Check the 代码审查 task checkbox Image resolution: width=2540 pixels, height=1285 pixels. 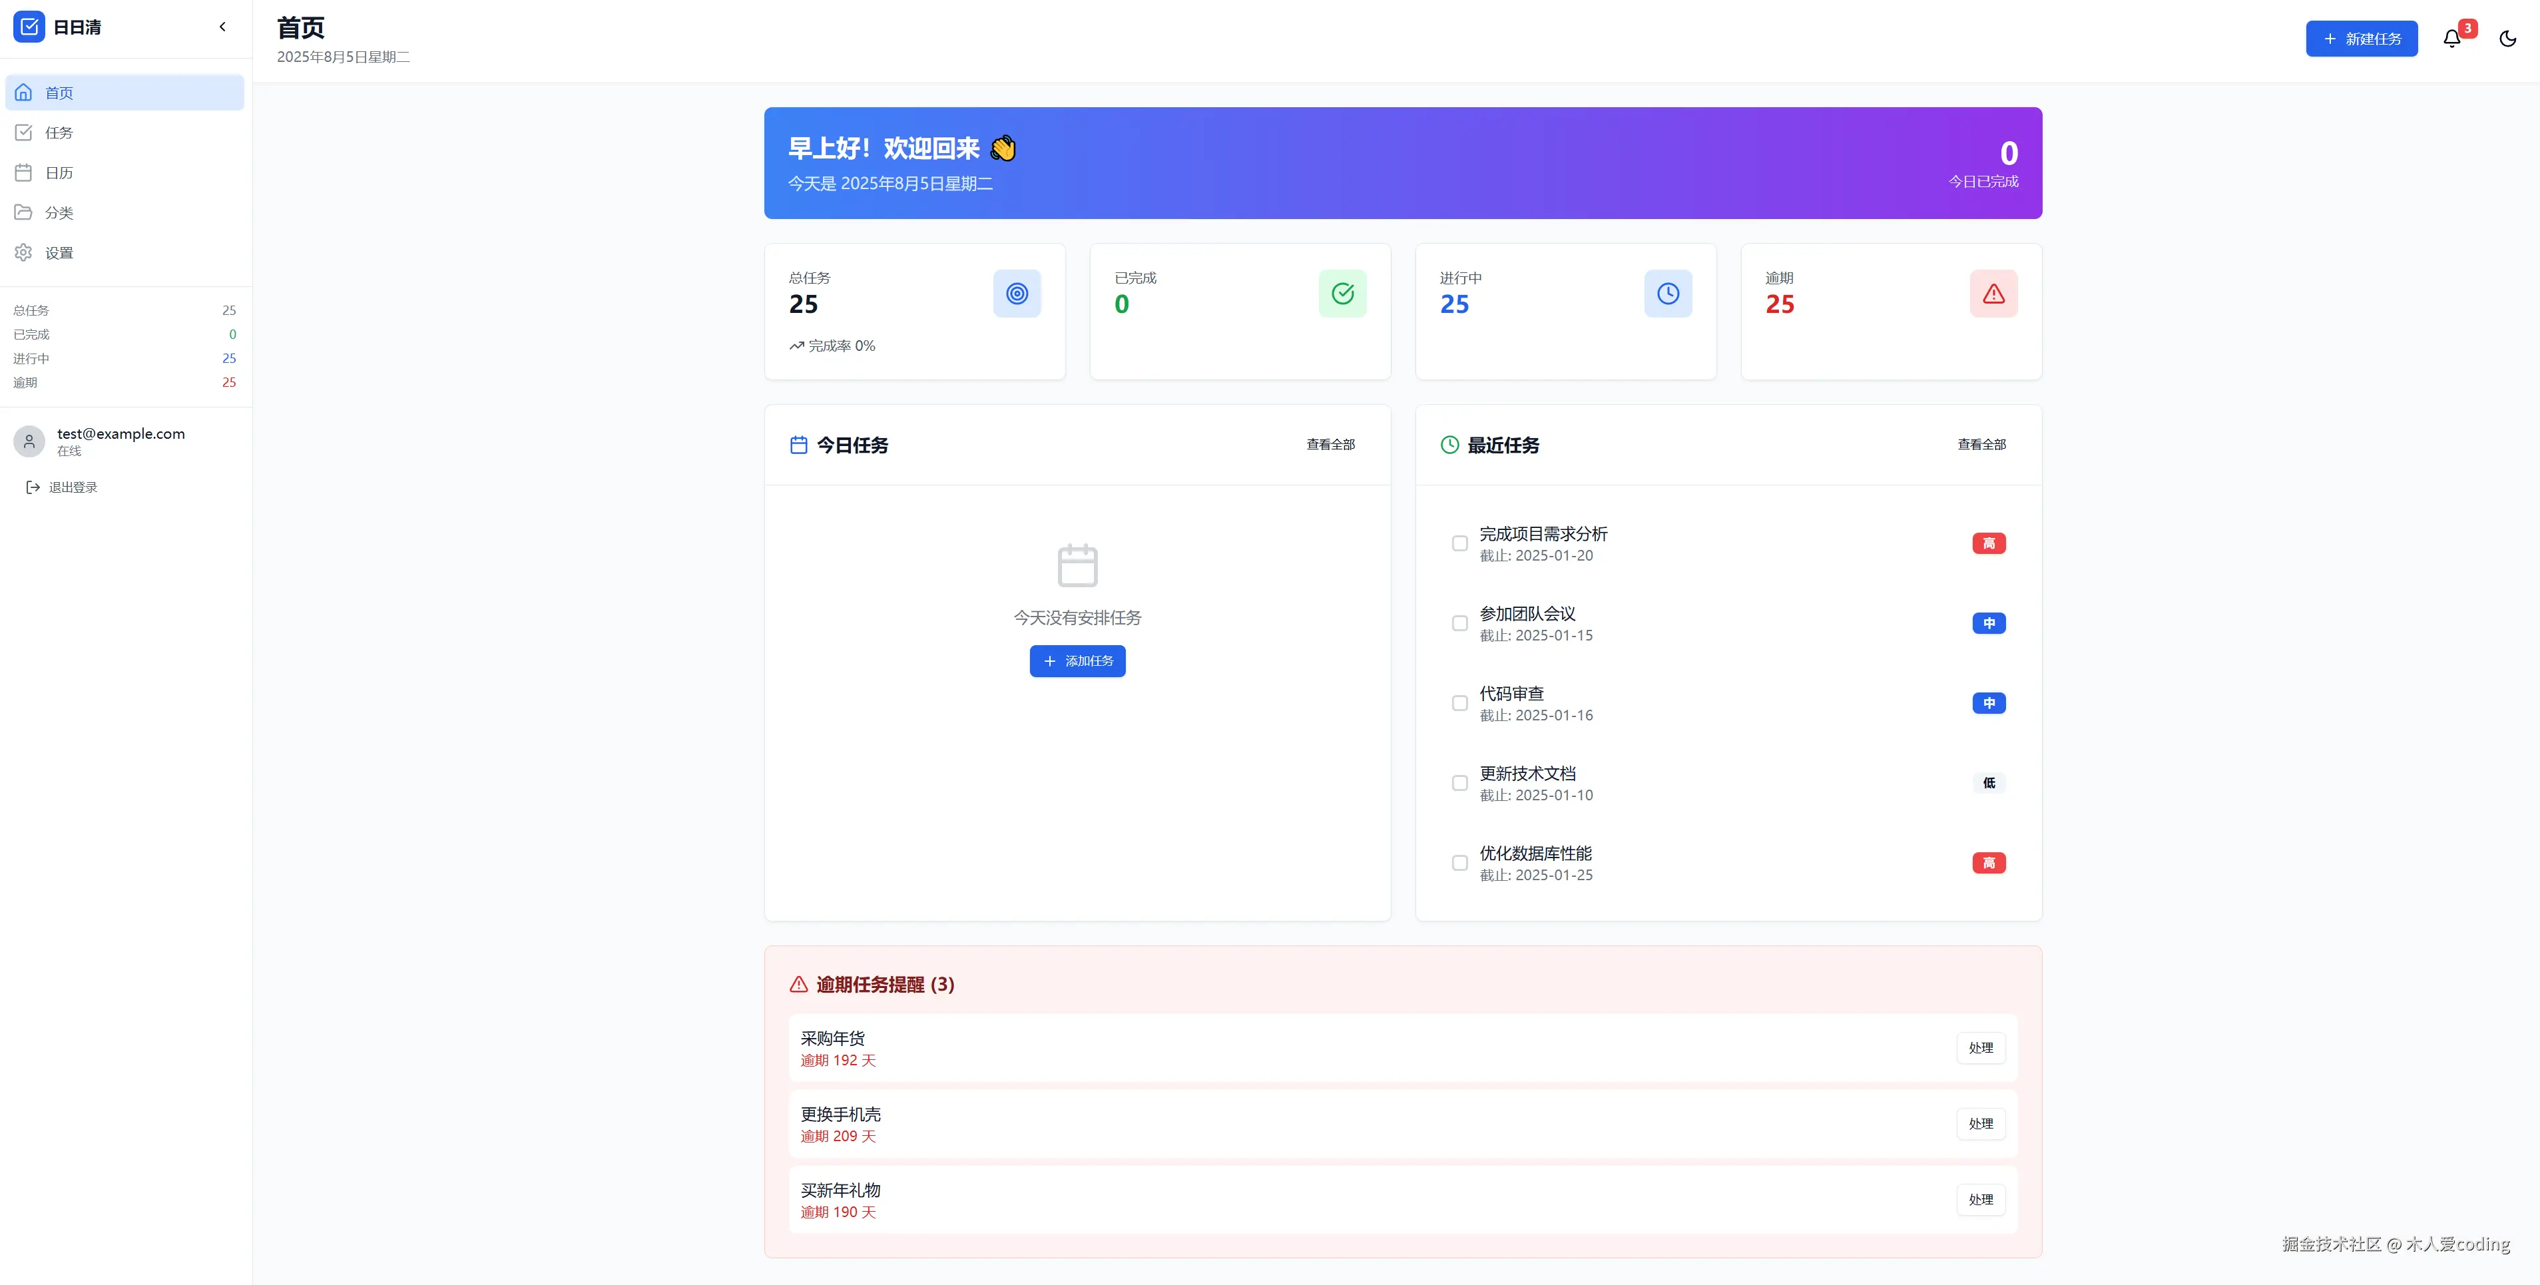click(1459, 703)
